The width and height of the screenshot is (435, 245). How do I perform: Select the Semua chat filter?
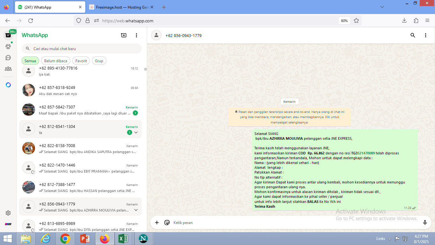(x=30, y=61)
